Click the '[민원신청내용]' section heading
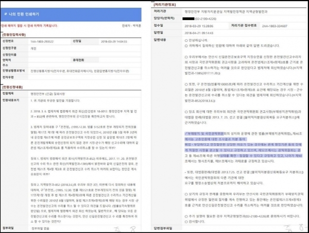Image resolution: width=309 pixels, height=233 pixels. pos(12,87)
